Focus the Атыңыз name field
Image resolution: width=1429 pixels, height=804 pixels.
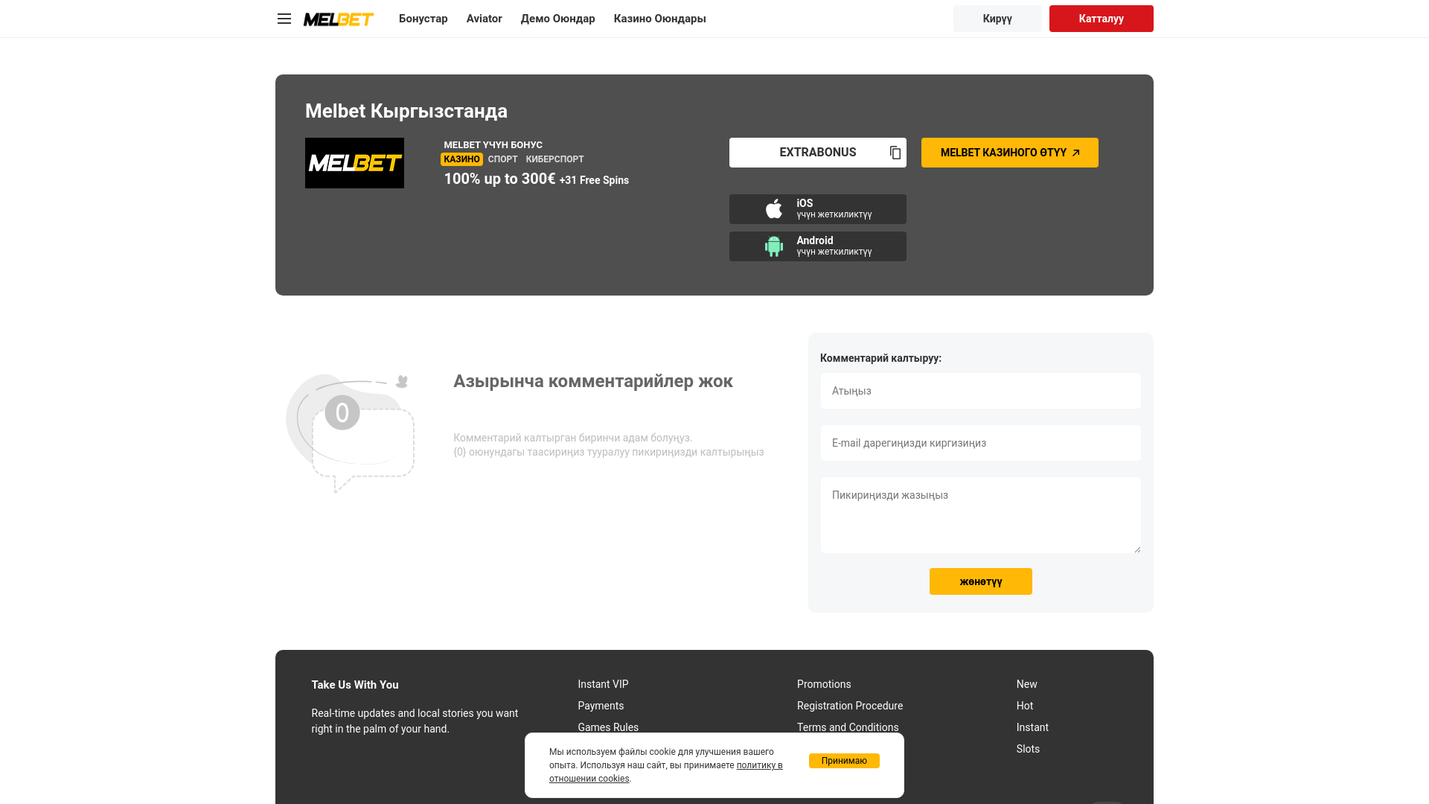coord(981,391)
